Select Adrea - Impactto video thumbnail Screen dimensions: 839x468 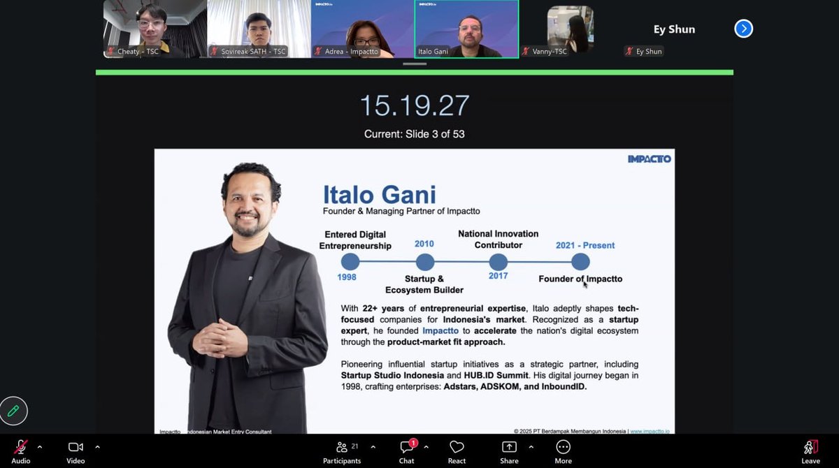coord(362,29)
